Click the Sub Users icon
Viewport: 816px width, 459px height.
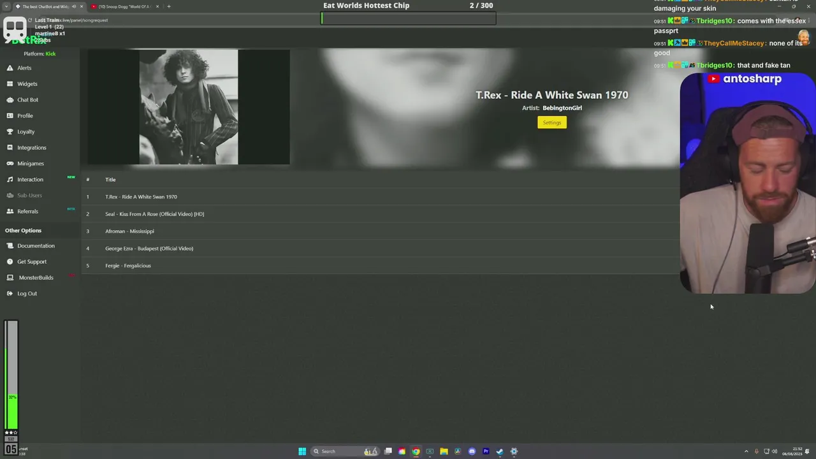pos(10,195)
